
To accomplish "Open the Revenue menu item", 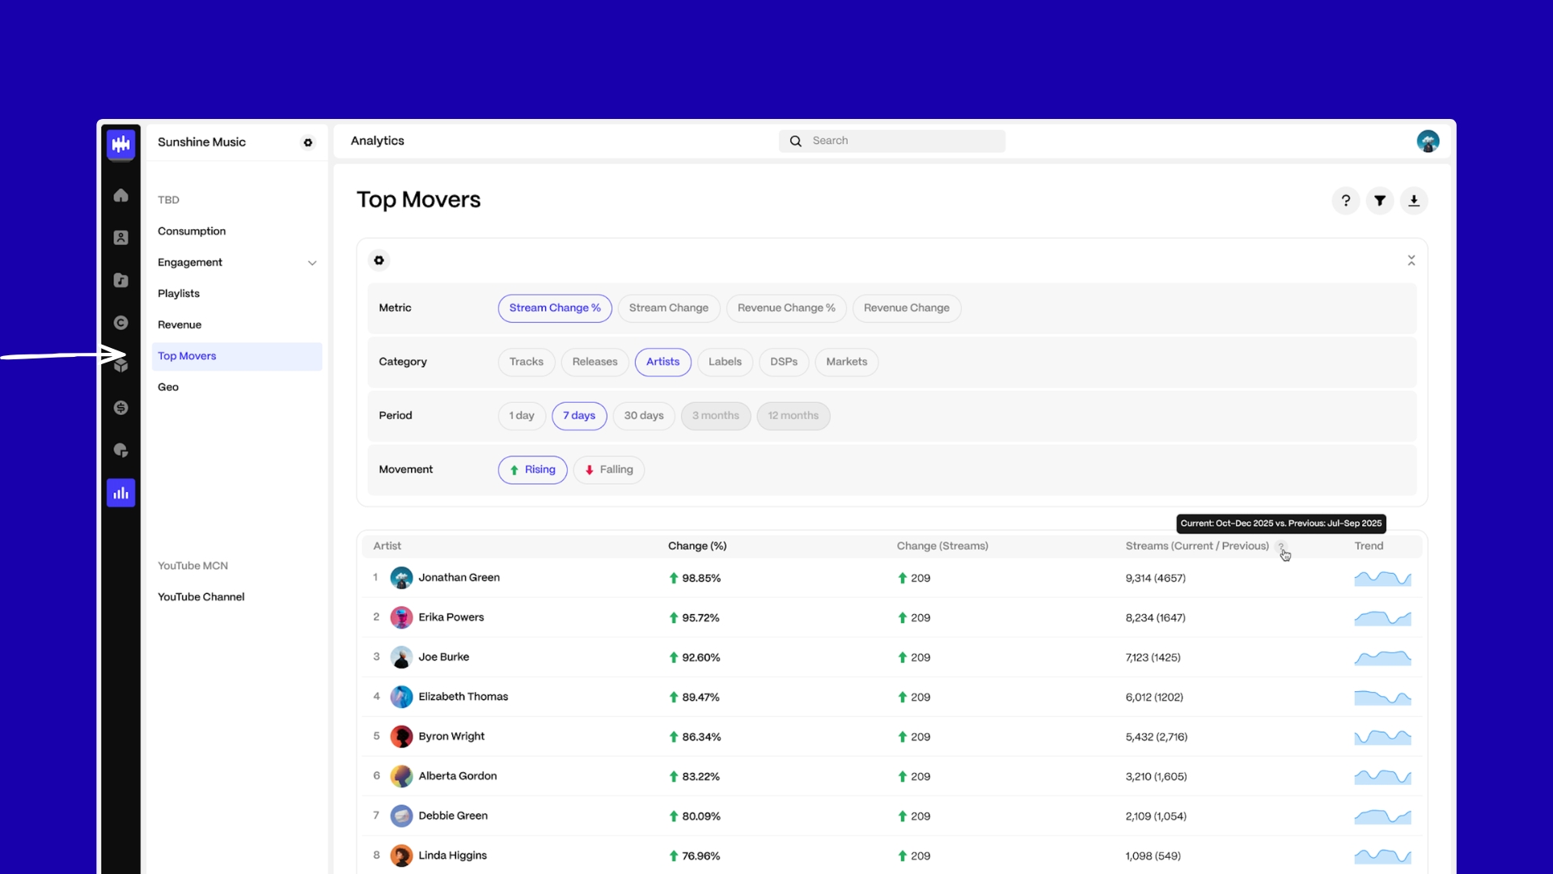I will click(x=180, y=325).
